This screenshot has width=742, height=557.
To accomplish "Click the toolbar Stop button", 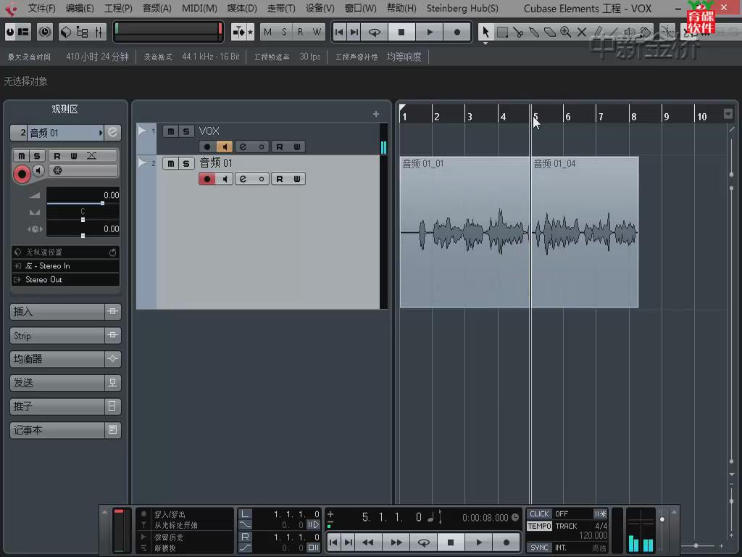I will [401, 32].
